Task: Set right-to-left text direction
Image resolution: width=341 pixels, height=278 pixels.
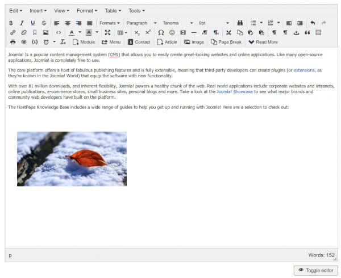Action: point(216,32)
